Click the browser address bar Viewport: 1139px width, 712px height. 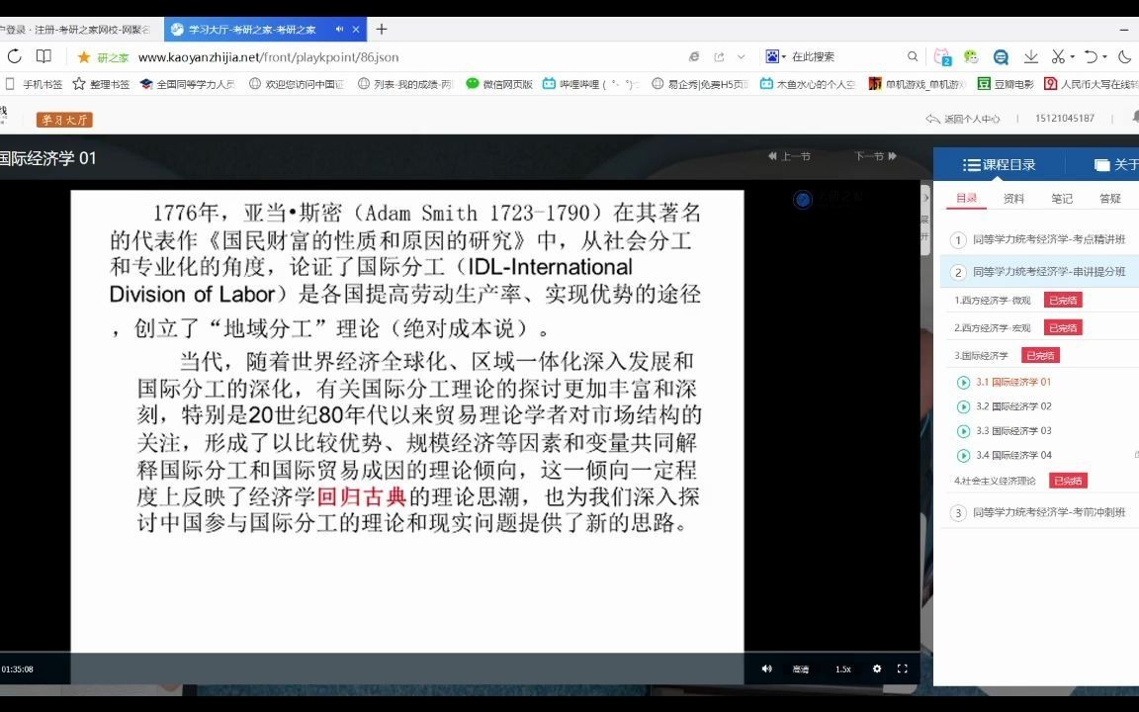point(395,56)
